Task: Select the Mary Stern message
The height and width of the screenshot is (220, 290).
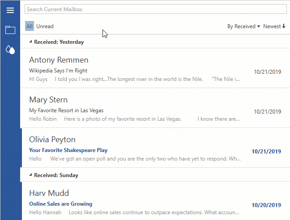Action: tap(48, 100)
